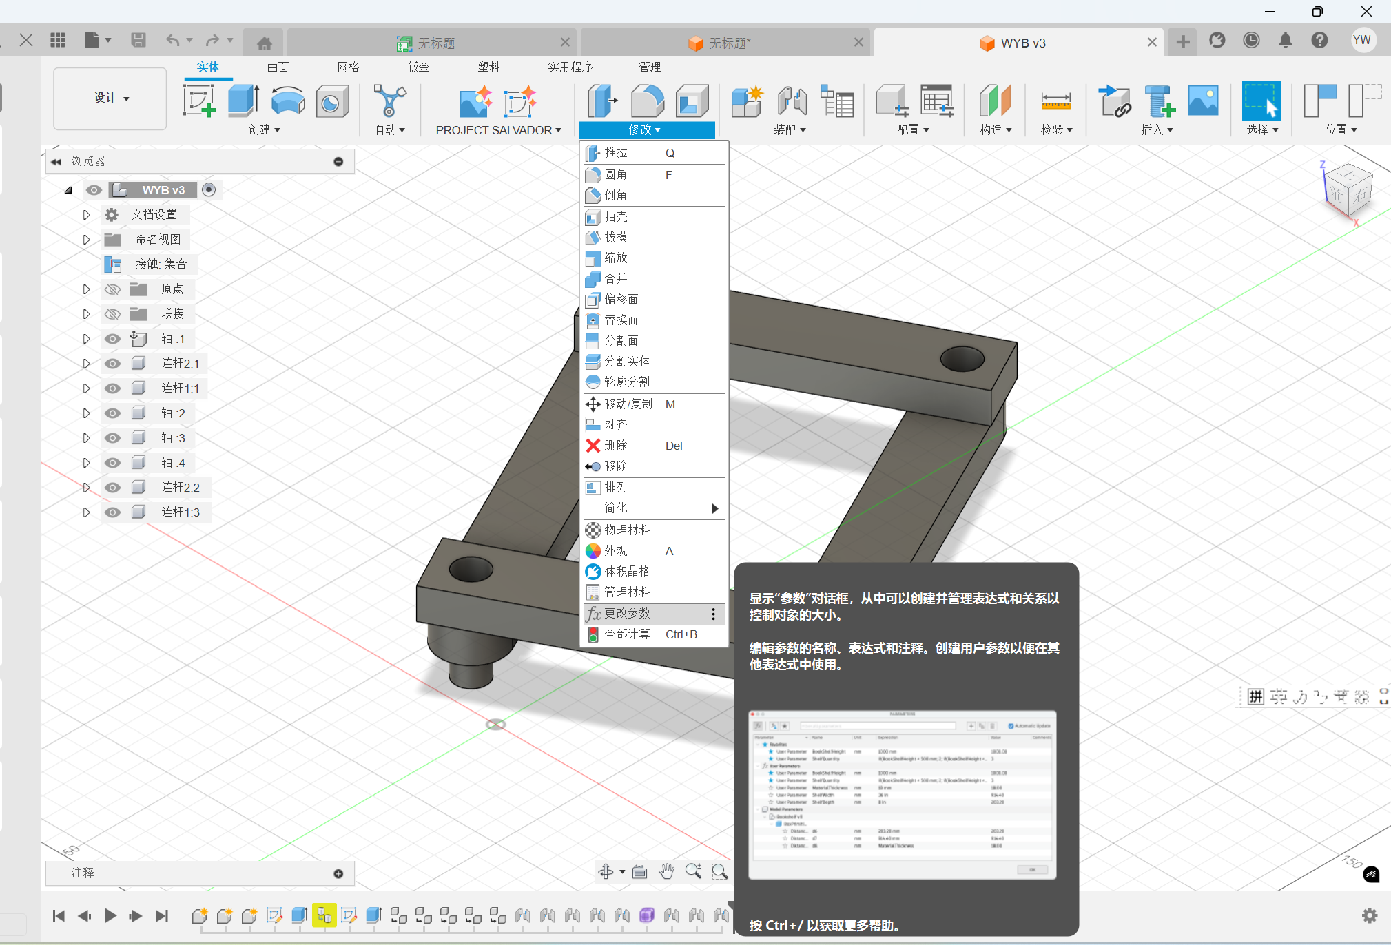The height and width of the screenshot is (945, 1391).
Task: Open the 装配 dropdown menu
Action: (x=790, y=129)
